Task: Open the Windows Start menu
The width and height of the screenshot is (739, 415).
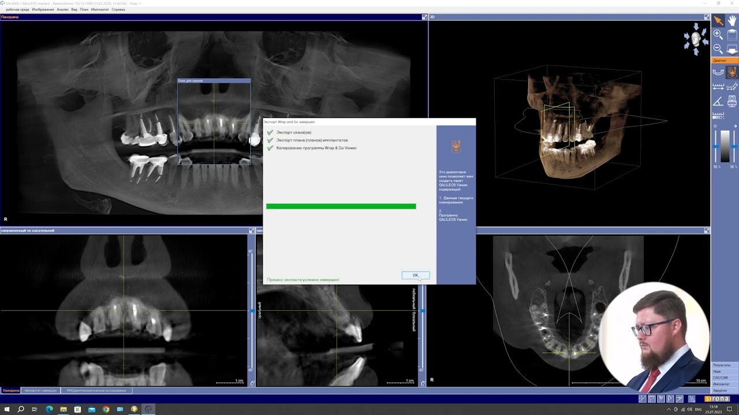Action: point(6,409)
